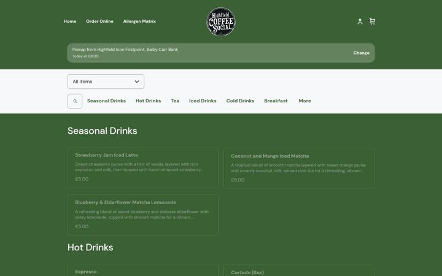Go to the Home page

click(x=70, y=21)
